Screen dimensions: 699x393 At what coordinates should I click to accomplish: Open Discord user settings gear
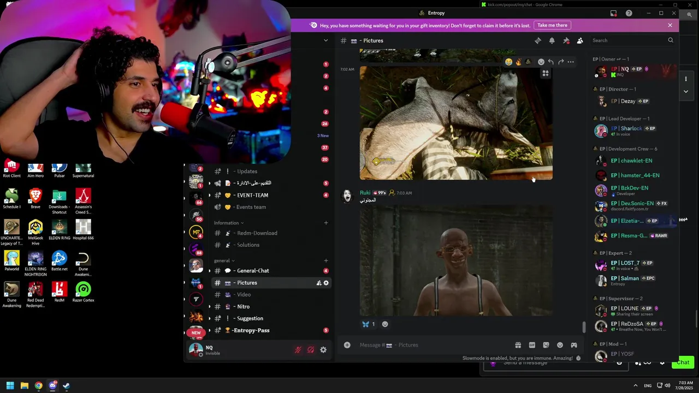323,350
